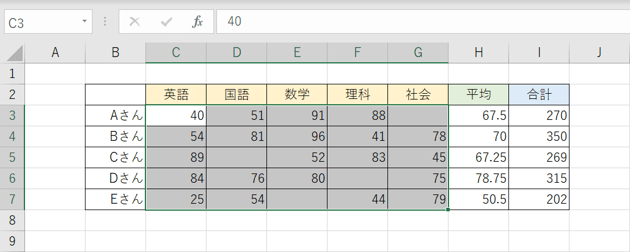Select column F header
Screen dimensions: 630x252
pos(358,52)
